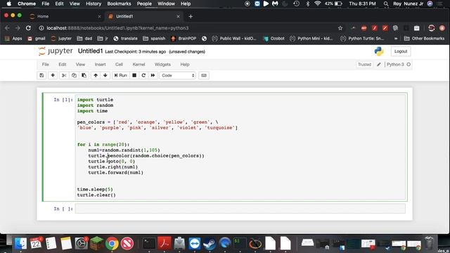This screenshot has height=253, width=450.
Task: Open Jupyter Cell menu
Action: pos(119,65)
